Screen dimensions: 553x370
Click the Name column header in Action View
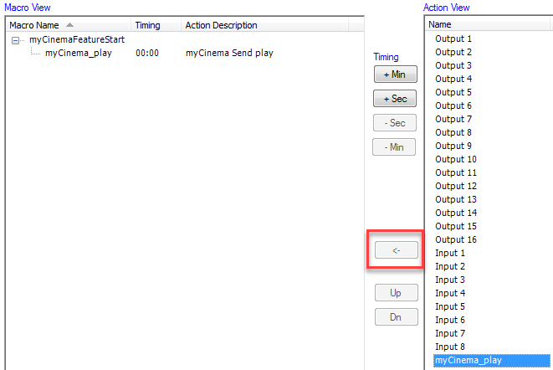488,24
